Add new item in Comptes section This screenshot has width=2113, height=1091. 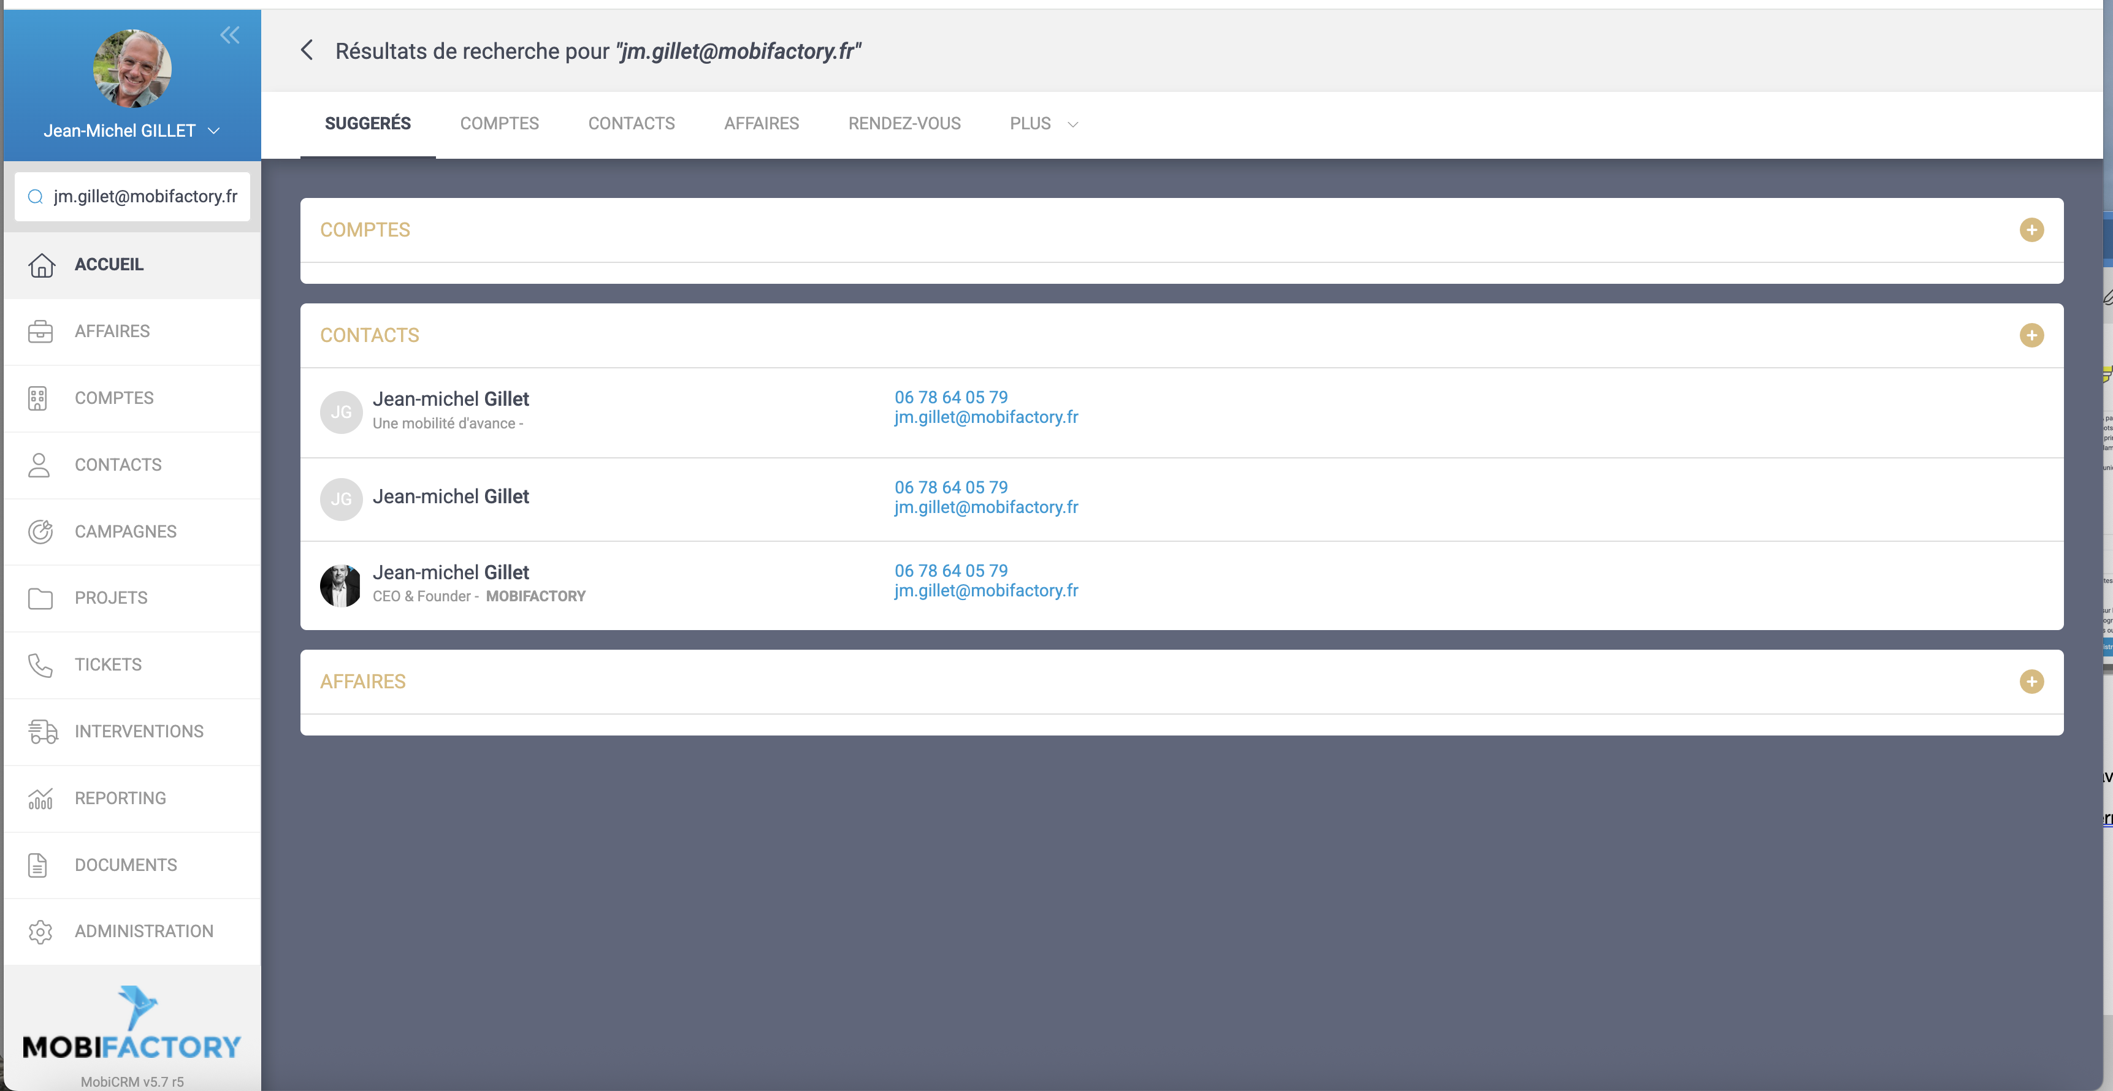tap(2031, 229)
